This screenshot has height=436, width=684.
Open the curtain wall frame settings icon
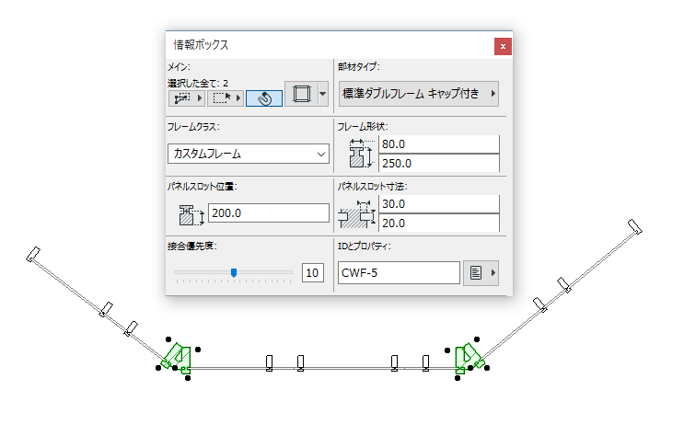point(301,93)
